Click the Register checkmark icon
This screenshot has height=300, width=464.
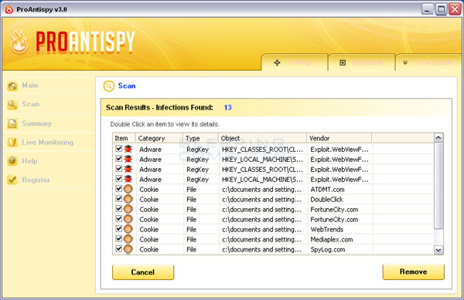pyautogui.click(x=12, y=180)
